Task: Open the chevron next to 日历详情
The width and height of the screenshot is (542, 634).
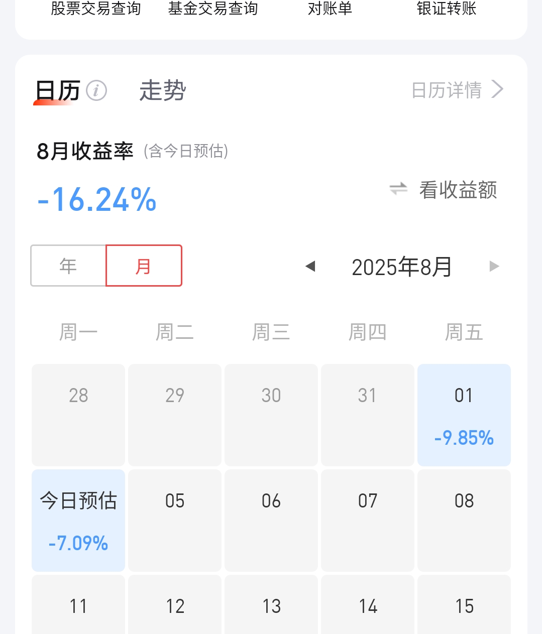Action: (497, 89)
